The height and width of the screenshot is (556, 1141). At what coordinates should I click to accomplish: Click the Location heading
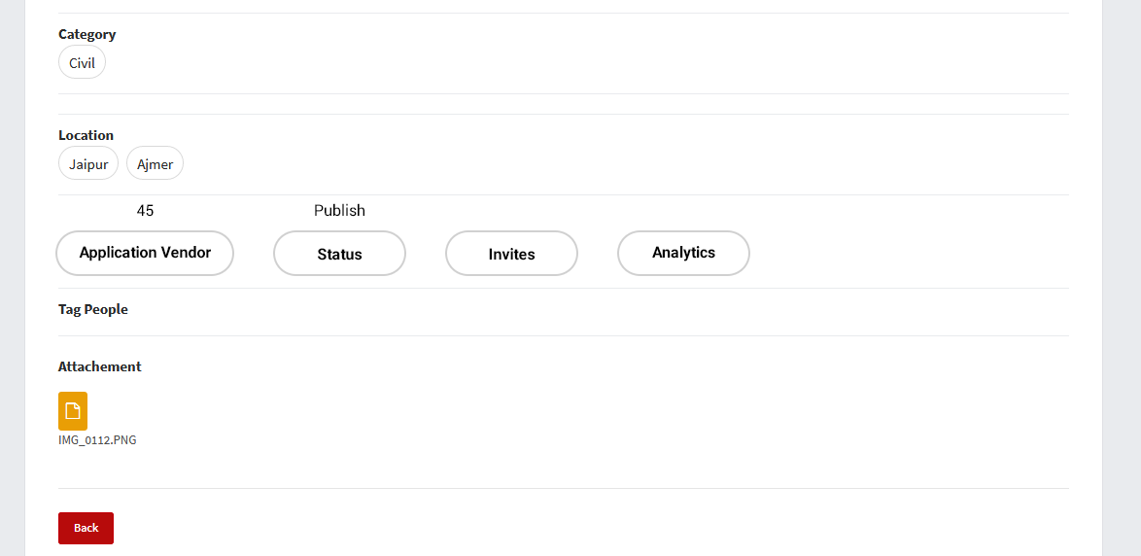click(x=86, y=136)
